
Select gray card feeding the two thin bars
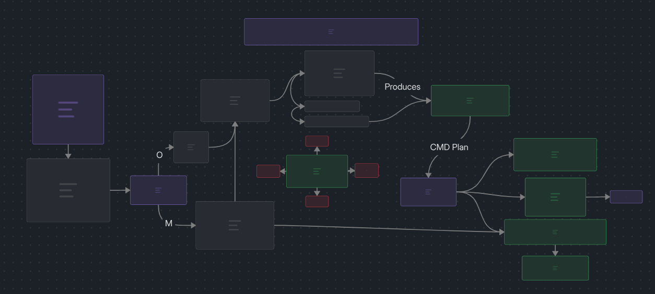[235, 101]
